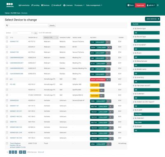Open the By Erstellt Any date dropdown
This screenshot has width=165, height=157.
(147, 114)
